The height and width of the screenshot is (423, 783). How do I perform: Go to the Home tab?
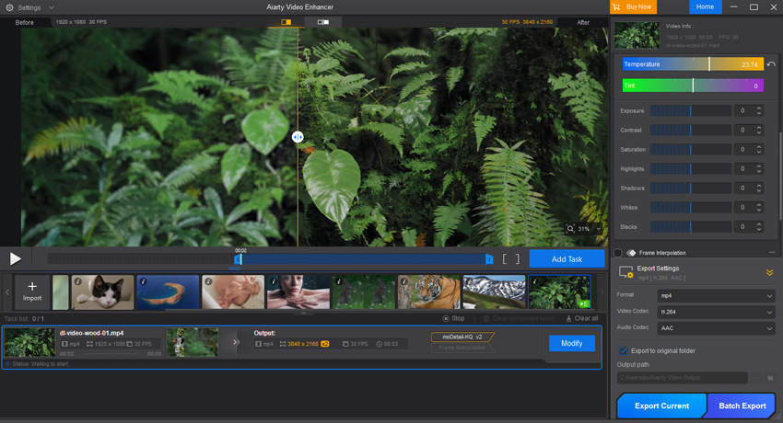point(705,7)
